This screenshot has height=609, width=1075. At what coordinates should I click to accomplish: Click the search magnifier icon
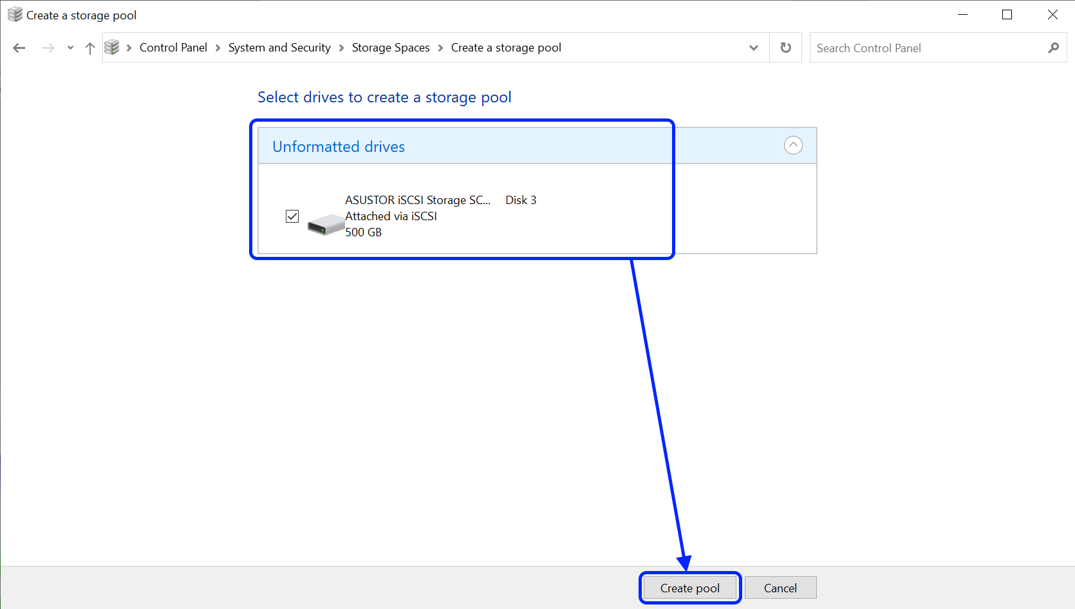coord(1053,48)
